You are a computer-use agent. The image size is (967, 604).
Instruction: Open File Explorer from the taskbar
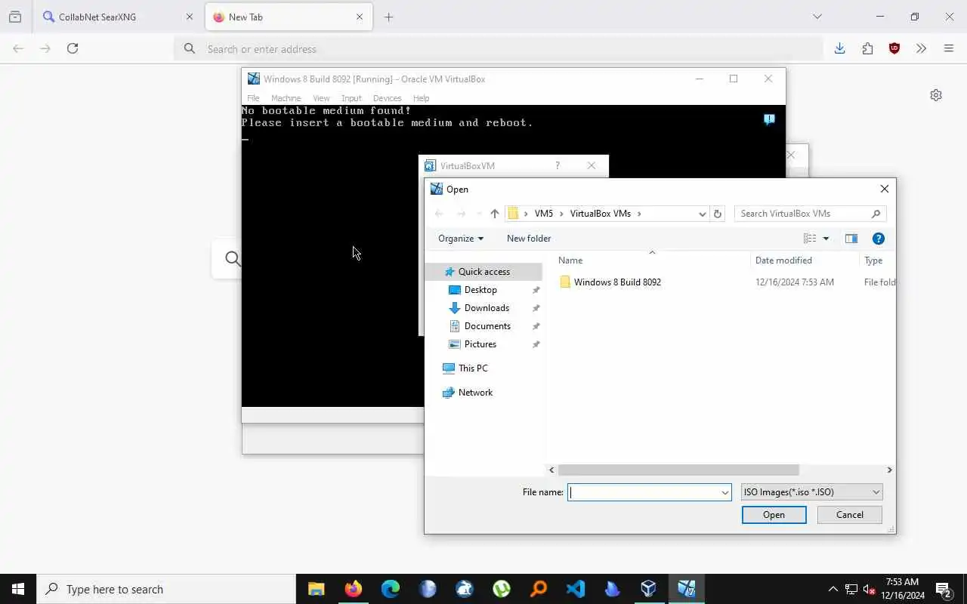coord(317,589)
